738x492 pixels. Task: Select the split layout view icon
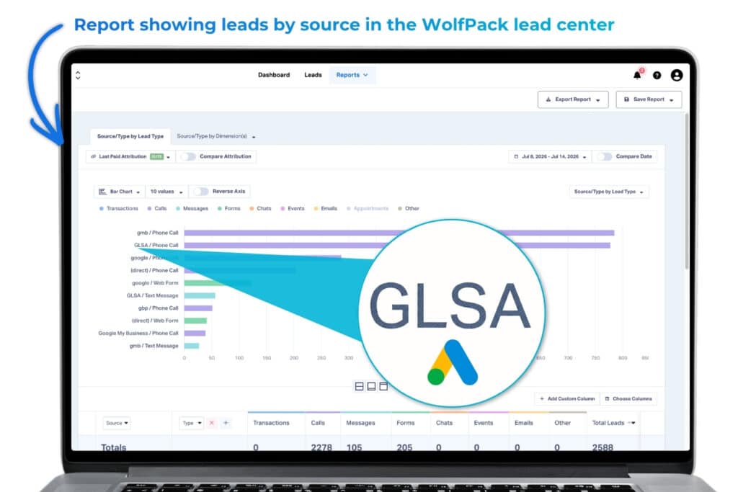tap(359, 386)
